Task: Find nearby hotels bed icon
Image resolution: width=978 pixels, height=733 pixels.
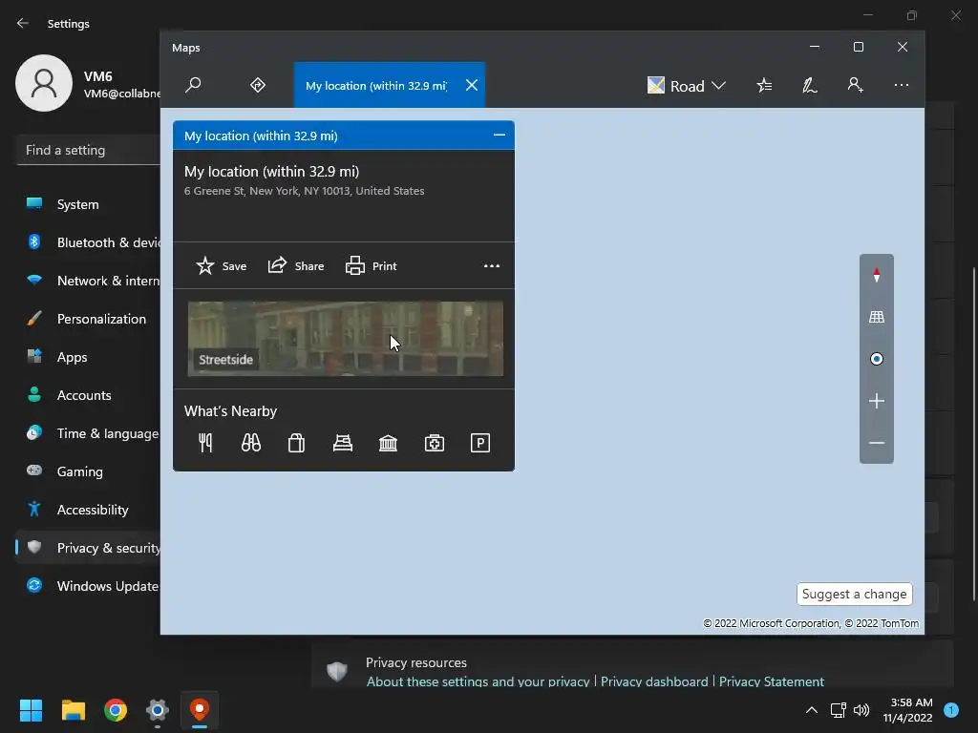Action: pos(343,443)
